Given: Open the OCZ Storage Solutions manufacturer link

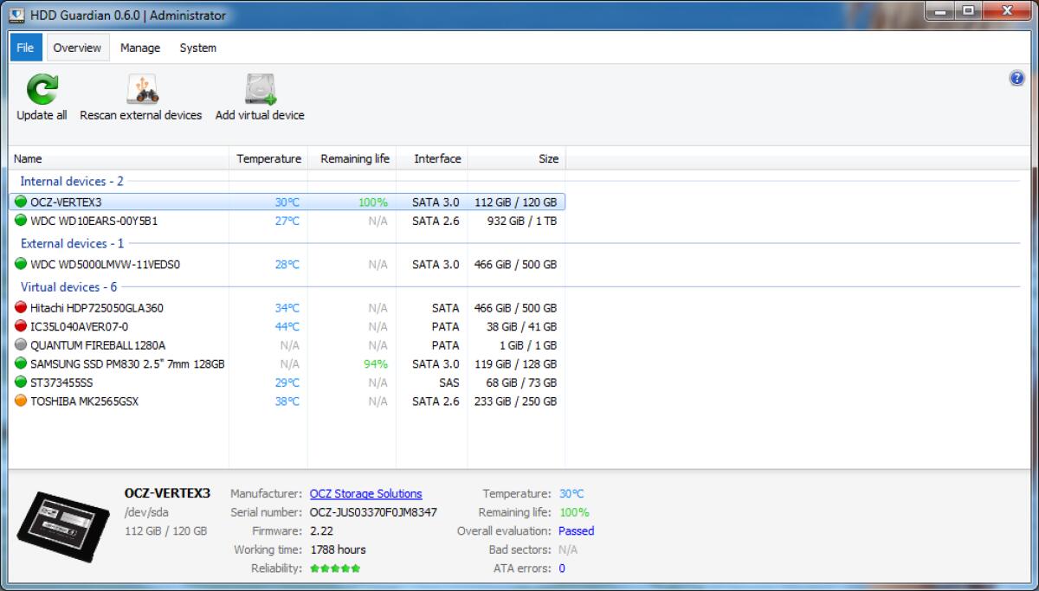Looking at the screenshot, I should 365,493.
